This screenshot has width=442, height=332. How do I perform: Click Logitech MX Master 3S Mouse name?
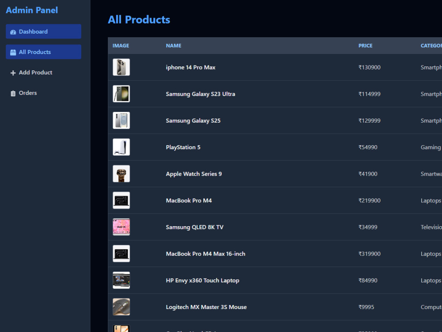click(206, 307)
